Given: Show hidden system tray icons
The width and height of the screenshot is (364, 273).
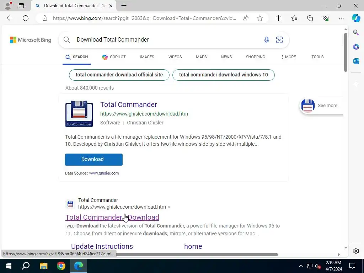Looking at the screenshot, I should tap(301, 266).
